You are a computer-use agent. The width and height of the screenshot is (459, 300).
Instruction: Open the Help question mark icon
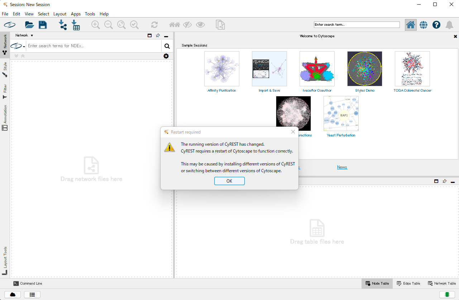pos(436,25)
